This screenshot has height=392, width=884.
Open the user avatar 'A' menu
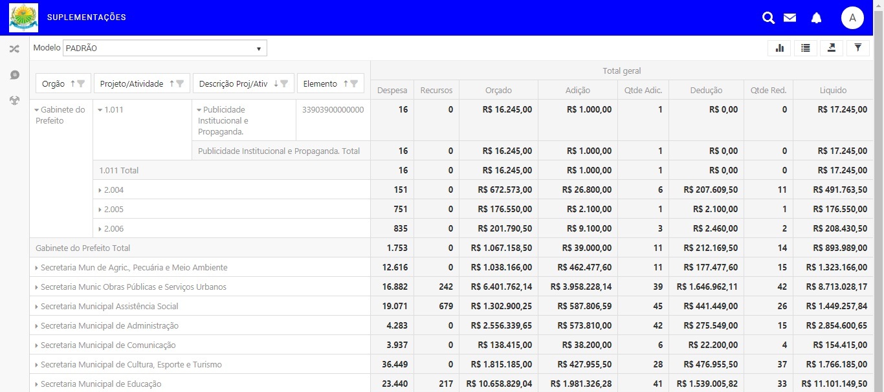pos(852,18)
